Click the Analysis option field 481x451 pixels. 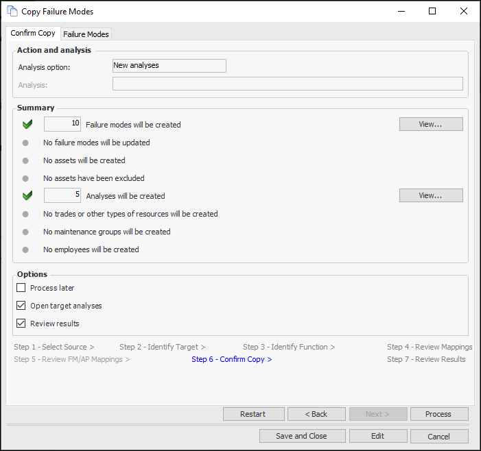click(x=169, y=66)
